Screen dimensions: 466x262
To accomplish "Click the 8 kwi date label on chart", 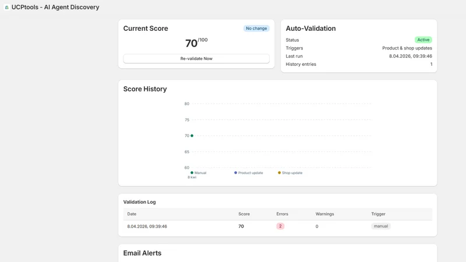I will [x=192, y=178].
